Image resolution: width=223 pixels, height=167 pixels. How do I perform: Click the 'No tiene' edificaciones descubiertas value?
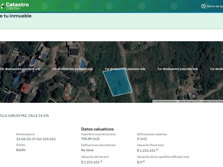(87, 150)
